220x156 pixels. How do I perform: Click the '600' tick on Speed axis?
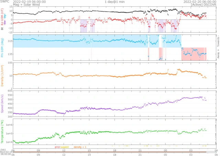tap(10, 91)
